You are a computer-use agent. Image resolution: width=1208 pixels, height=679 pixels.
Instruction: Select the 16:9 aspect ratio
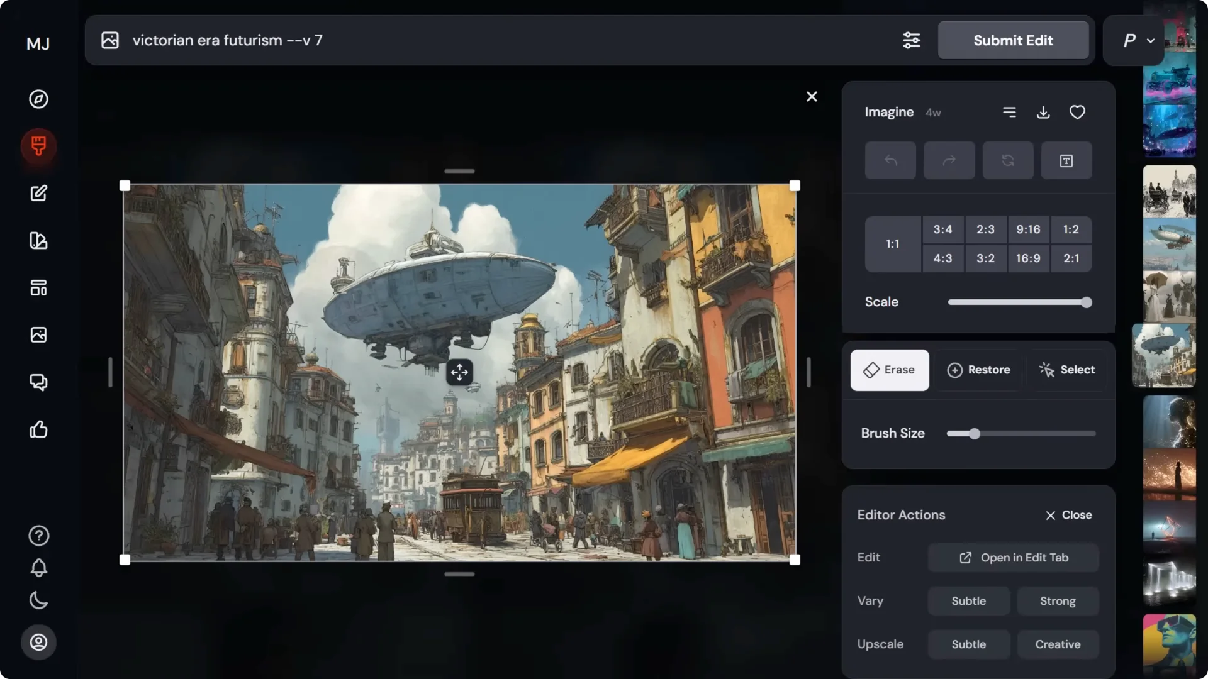pos(1029,258)
